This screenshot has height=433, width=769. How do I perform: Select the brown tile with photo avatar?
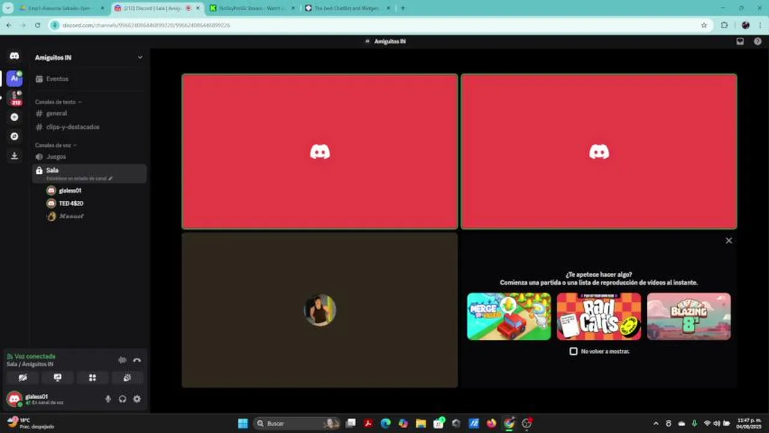(320, 310)
